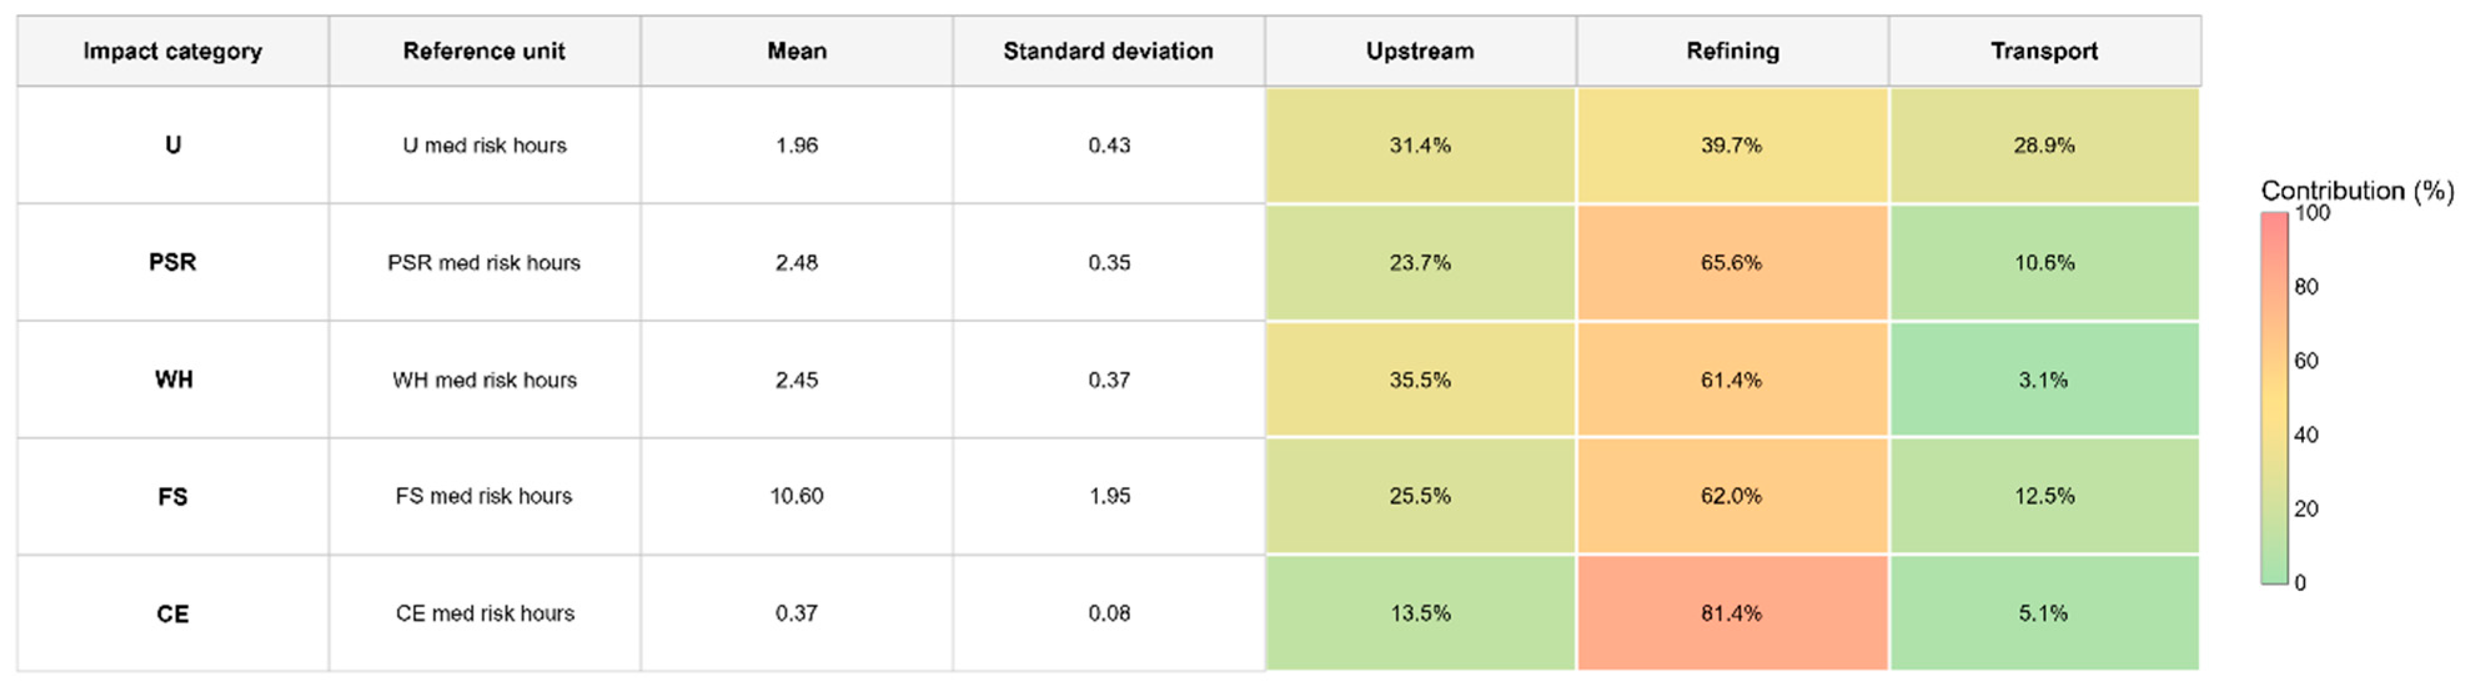Click the Upstream column header

coord(1421,51)
